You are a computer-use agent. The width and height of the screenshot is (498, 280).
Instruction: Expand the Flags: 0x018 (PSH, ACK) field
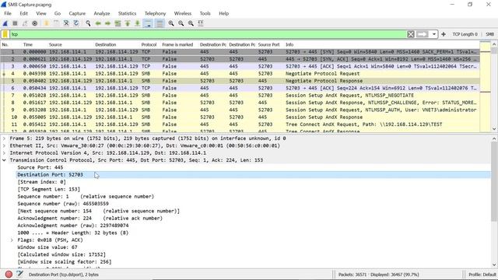[x=12, y=240]
